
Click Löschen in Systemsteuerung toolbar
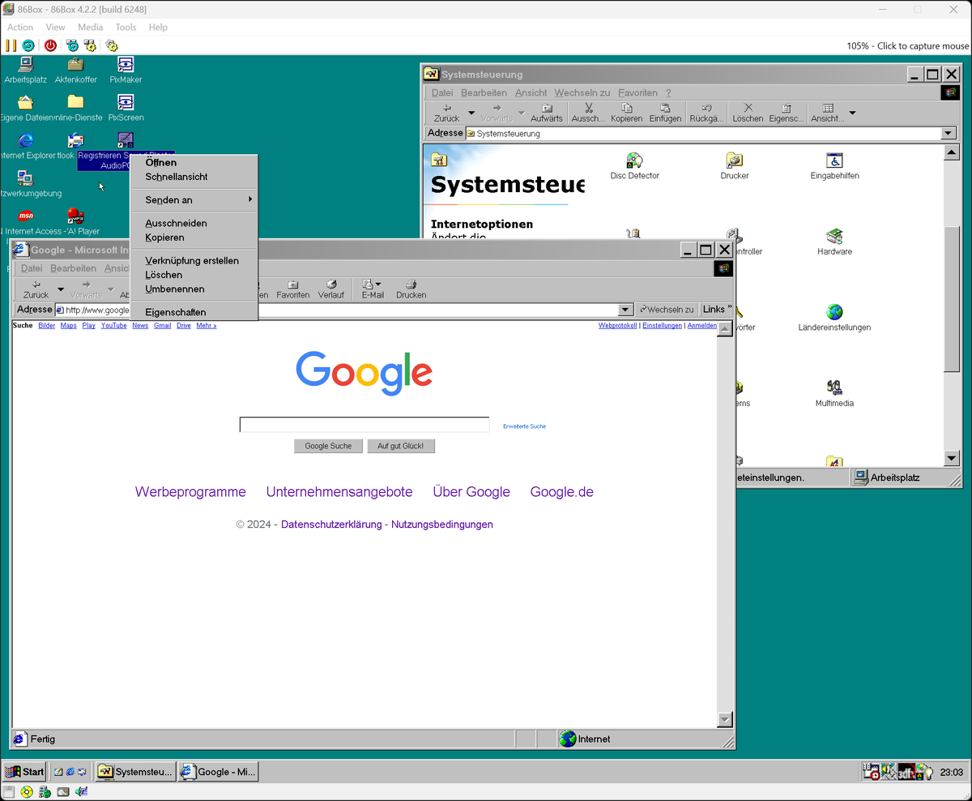(748, 113)
